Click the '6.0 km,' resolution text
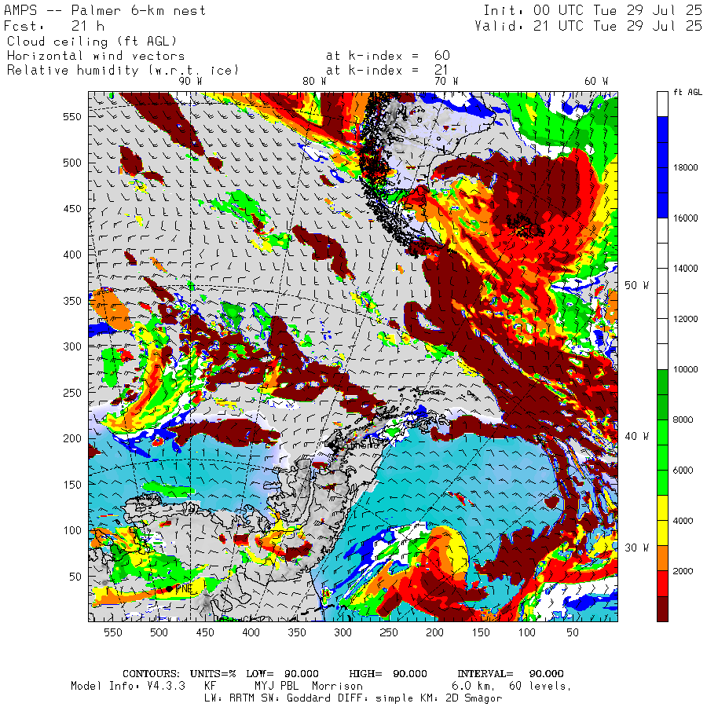Image resolution: width=707 pixels, height=707 pixels. pyautogui.click(x=474, y=687)
